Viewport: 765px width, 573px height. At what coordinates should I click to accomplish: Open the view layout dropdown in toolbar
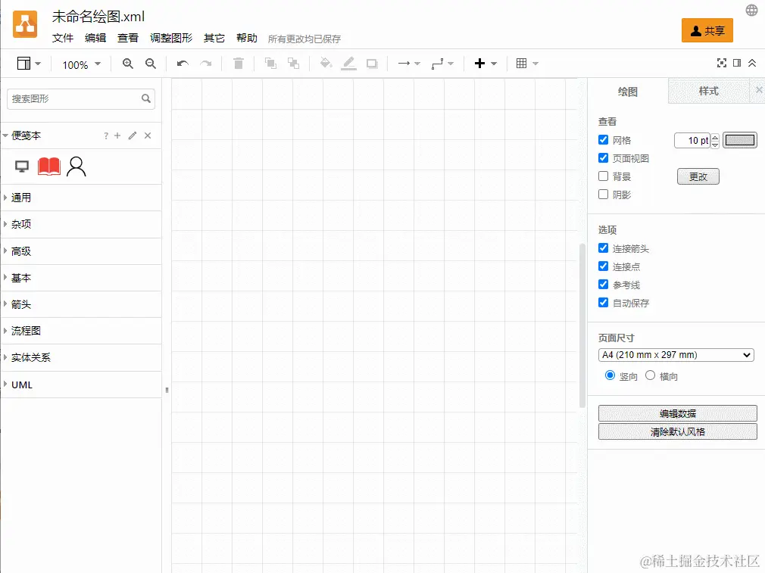(29, 64)
